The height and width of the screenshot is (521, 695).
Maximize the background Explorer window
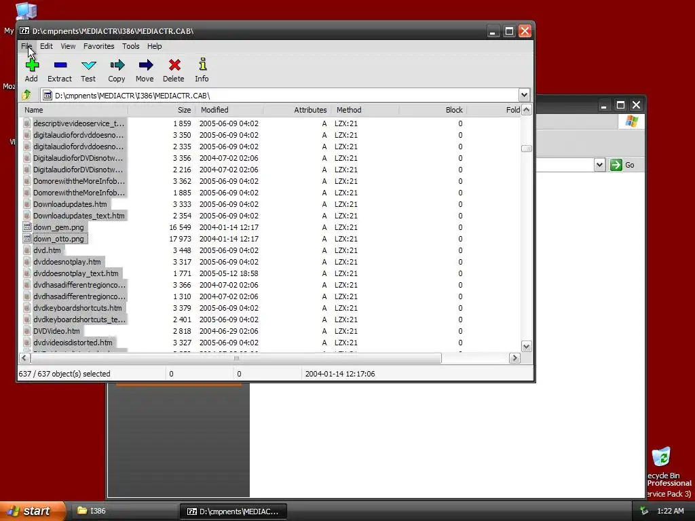pos(620,104)
